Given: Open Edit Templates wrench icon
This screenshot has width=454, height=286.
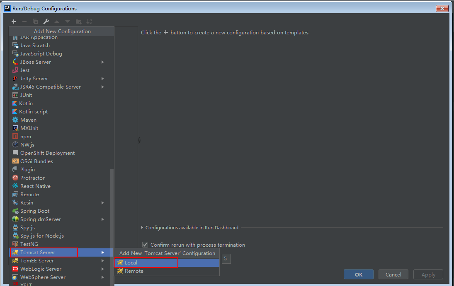Looking at the screenshot, I should pos(46,22).
